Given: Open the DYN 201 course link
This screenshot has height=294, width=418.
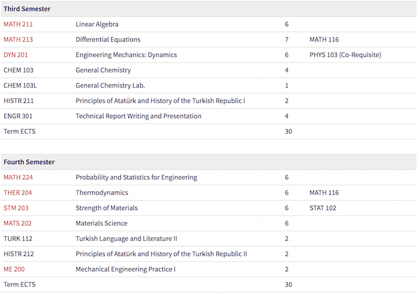Looking at the screenshot, I should coord(16,55).
